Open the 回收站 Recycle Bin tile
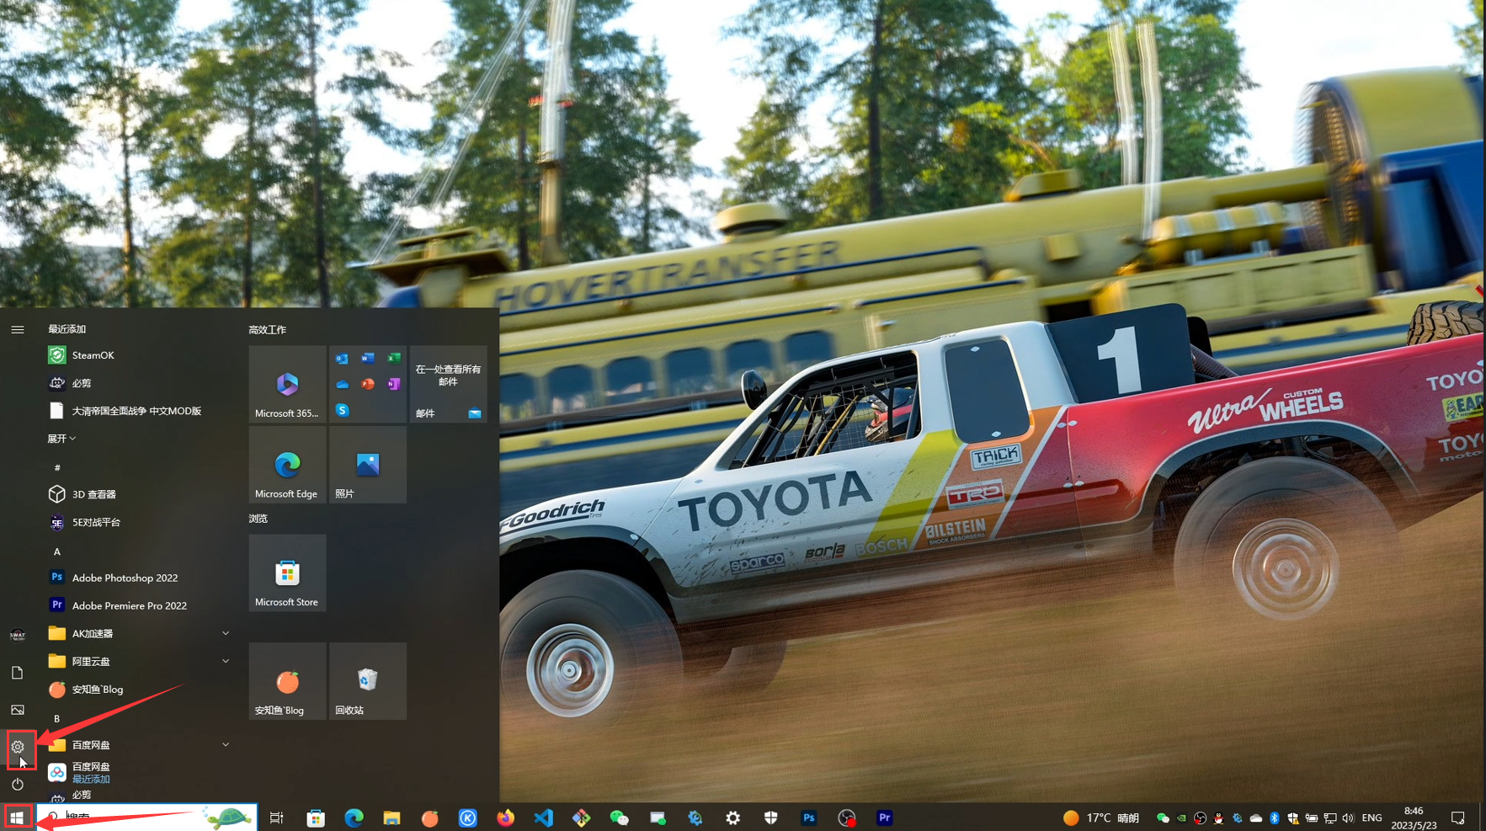The image size is (1486, 831). click(368, 681)
